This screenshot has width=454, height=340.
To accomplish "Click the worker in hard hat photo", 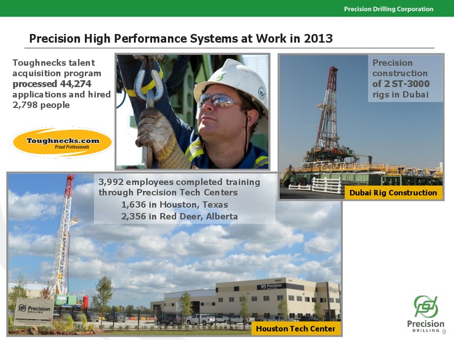I will point(192,112).
